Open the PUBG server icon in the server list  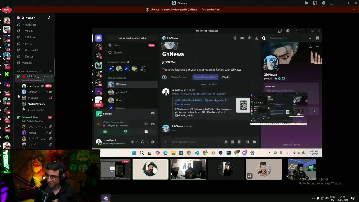[7, 29]
